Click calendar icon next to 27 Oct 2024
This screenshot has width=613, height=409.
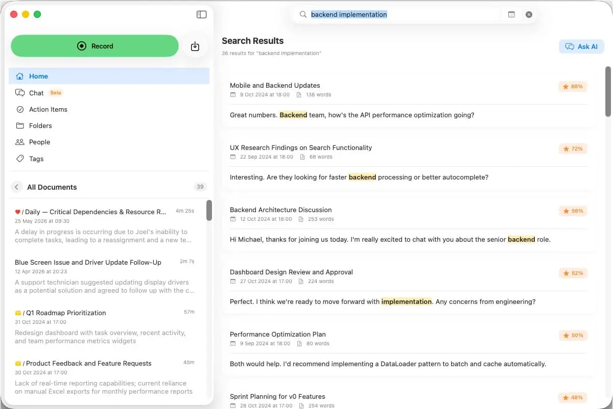(233, 282)
